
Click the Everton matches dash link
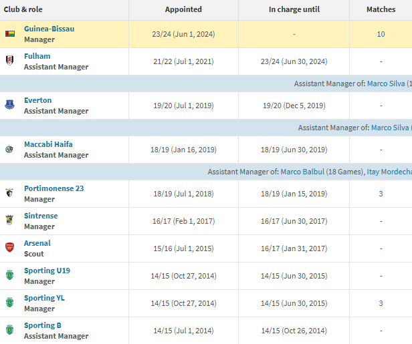point(381,106)
